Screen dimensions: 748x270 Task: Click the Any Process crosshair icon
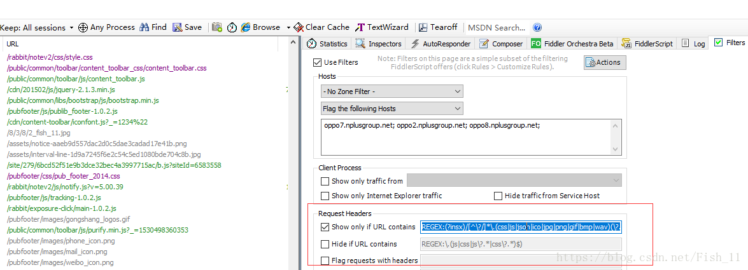coord(83,27)
